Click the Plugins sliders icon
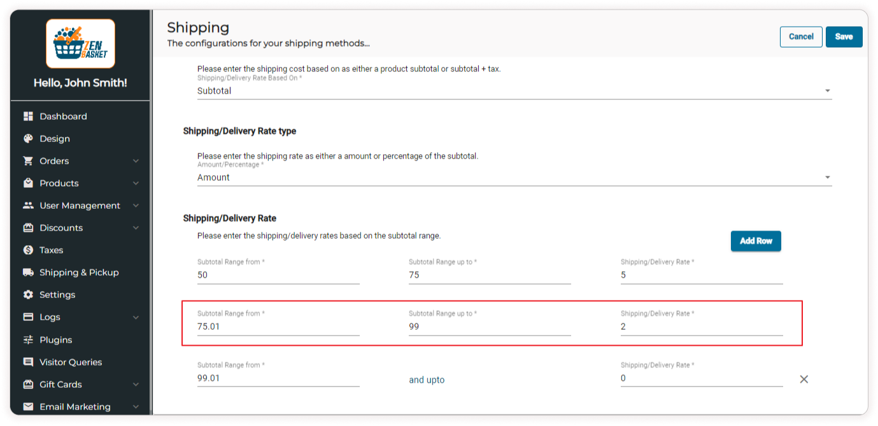The width and height of the screenshot is (878, 426). pos(28,339)
